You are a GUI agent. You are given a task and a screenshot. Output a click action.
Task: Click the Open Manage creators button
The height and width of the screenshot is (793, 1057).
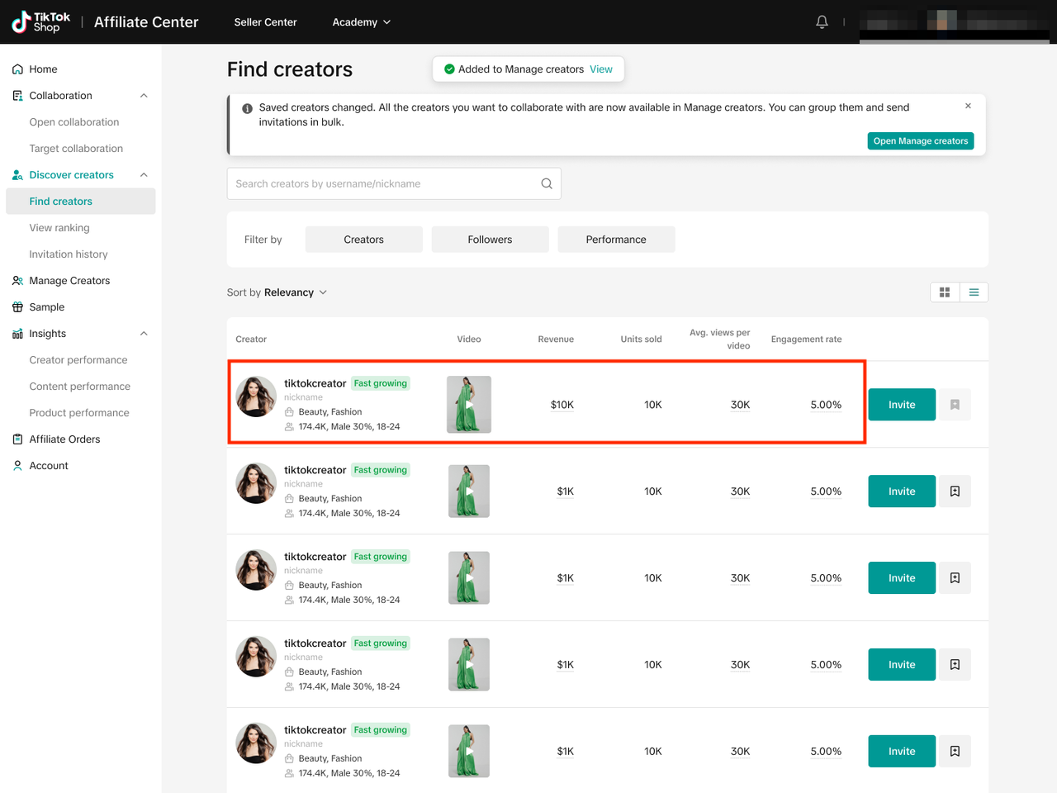pyautogui.click(x=920, y=141)
